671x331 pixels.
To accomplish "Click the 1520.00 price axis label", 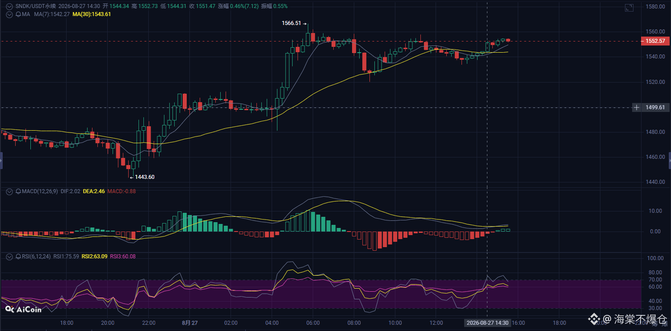I will click(x=655, y=82).
